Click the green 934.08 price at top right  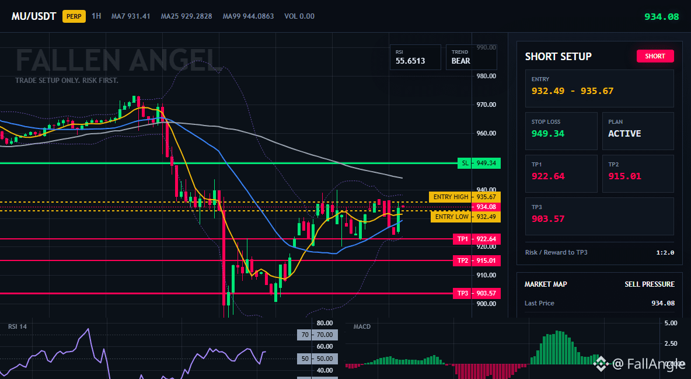point(661,17)
